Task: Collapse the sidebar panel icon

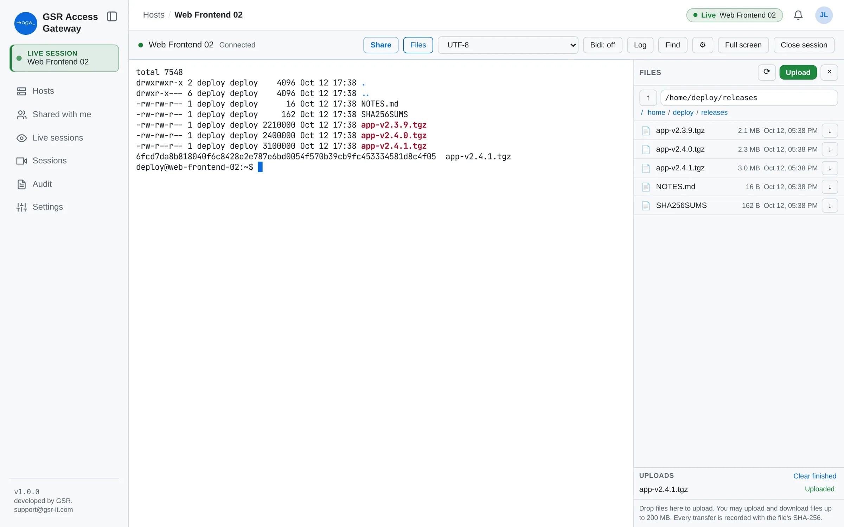Action: click(x=112, y=17)
